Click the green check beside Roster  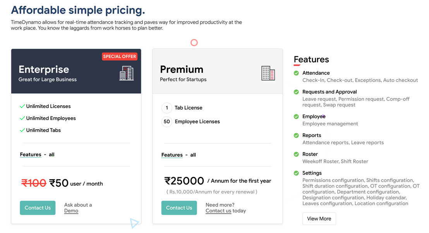point(296,154)
